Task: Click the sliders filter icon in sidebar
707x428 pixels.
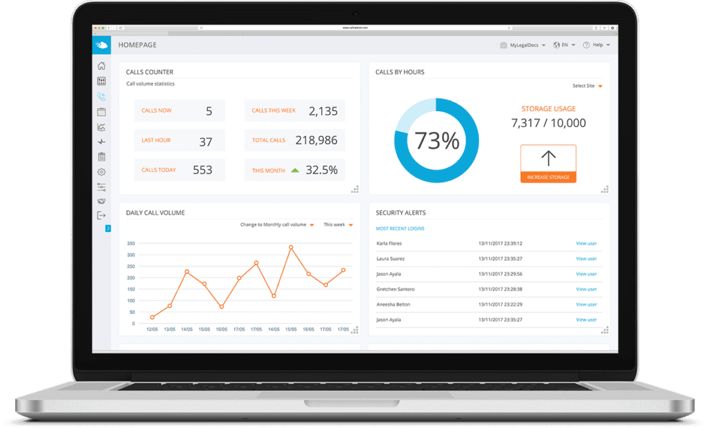Action: click(101, 186)
